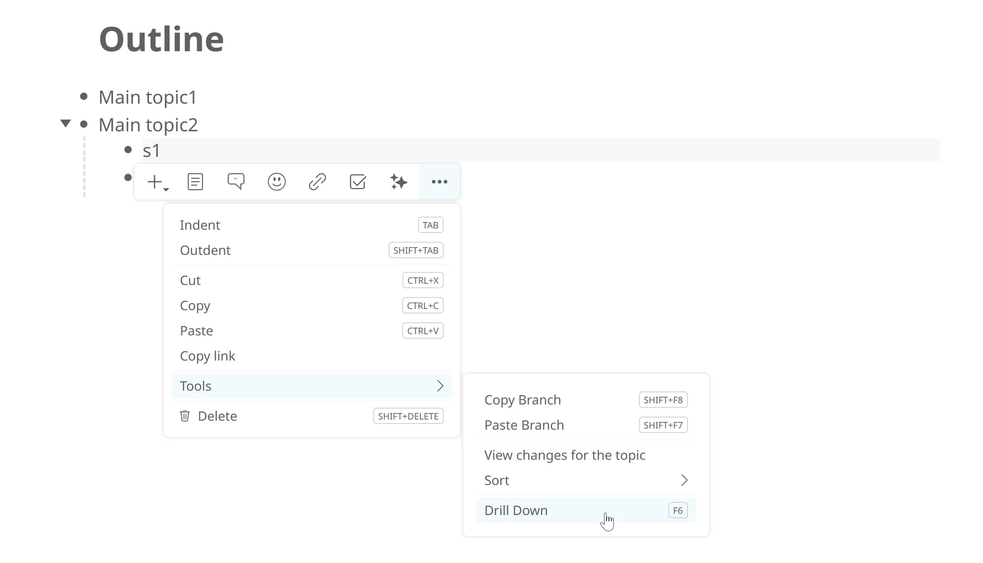Open the emoji smiley icon
The width and height of the screenshot is (983, 563).
pyautogui.click(x=276, y=182)
